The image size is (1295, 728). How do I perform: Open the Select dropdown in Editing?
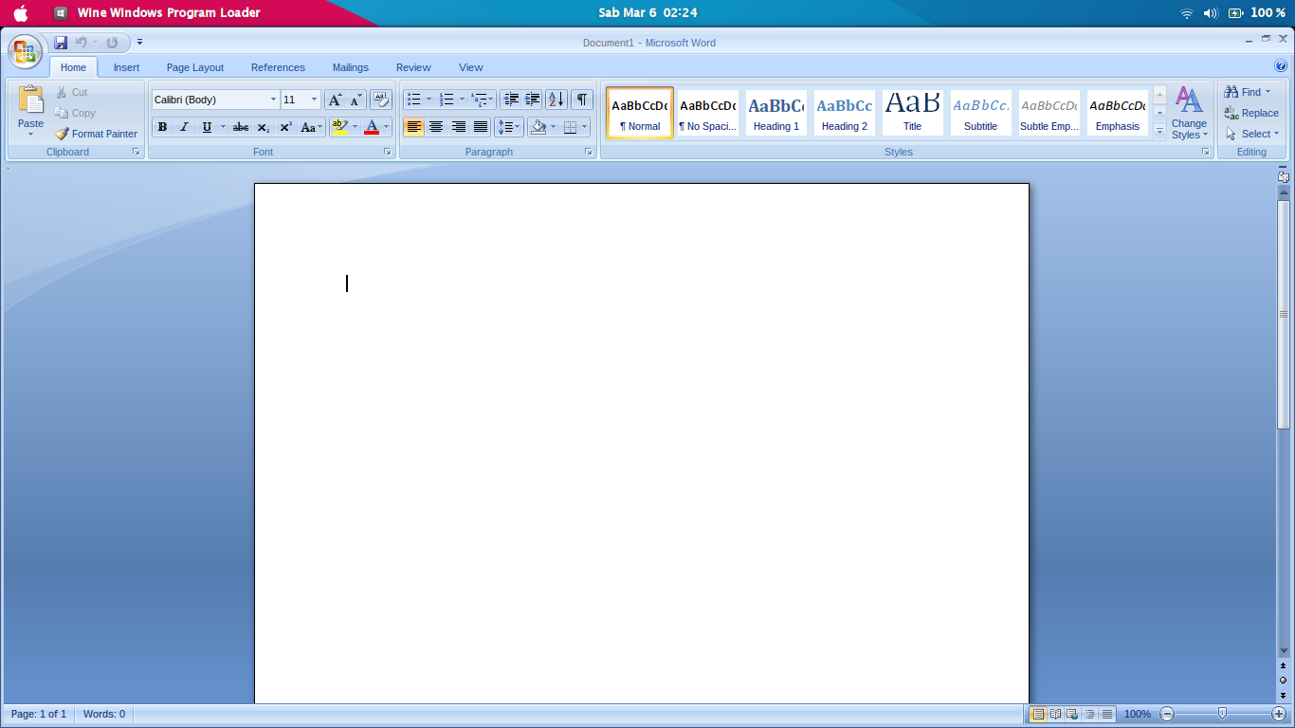pos(1252,134)
